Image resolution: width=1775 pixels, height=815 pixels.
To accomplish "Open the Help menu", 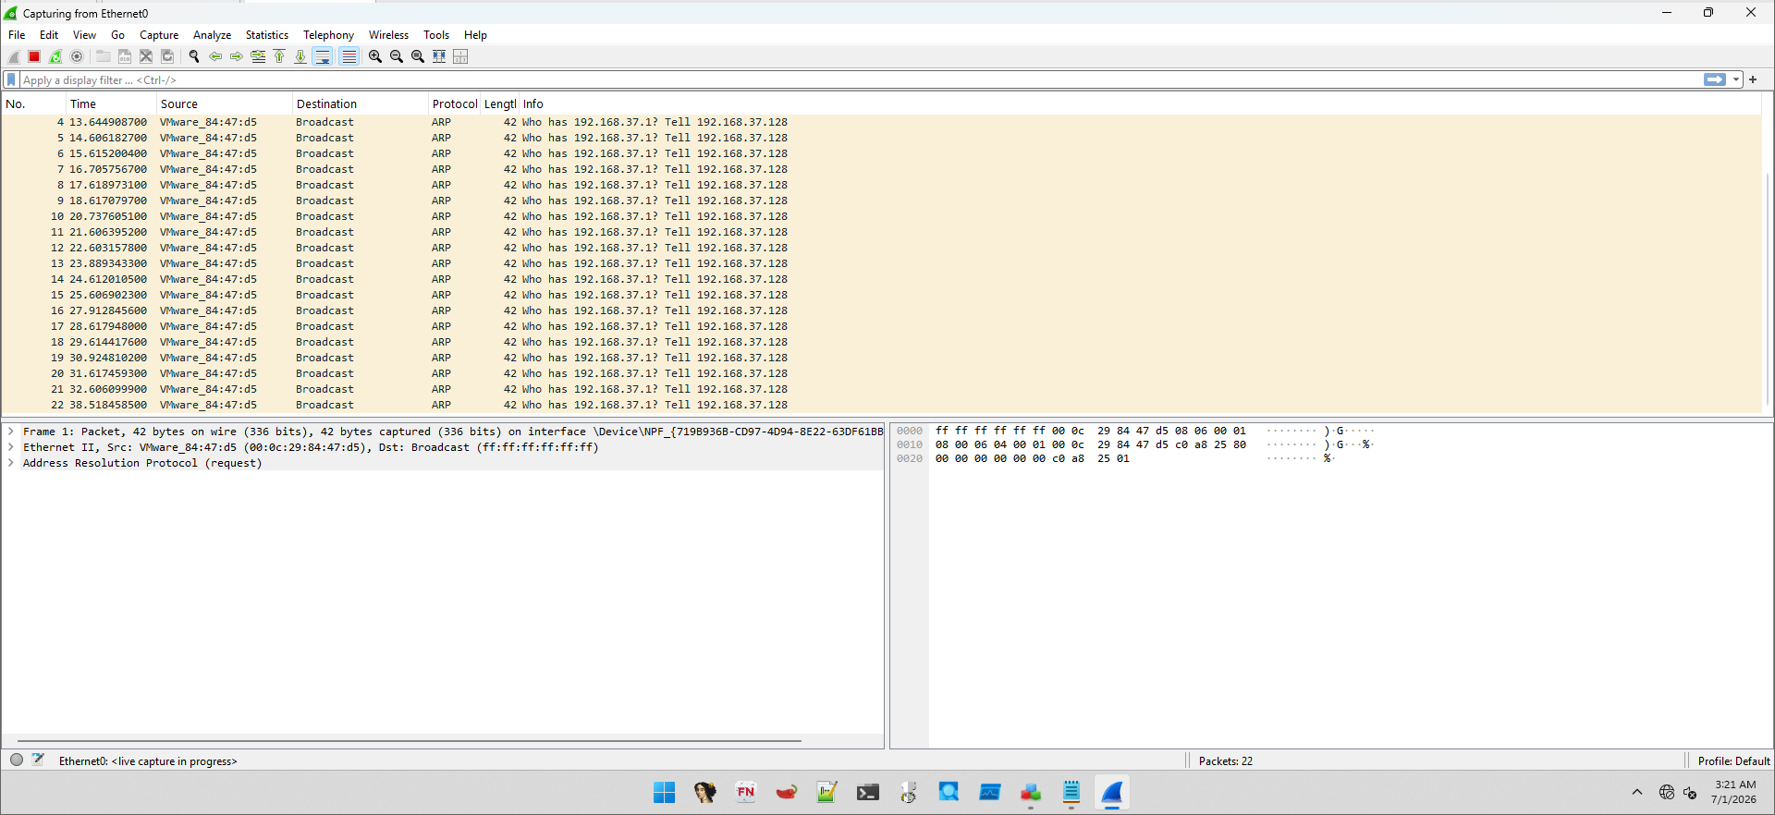I will coord(475,35).
